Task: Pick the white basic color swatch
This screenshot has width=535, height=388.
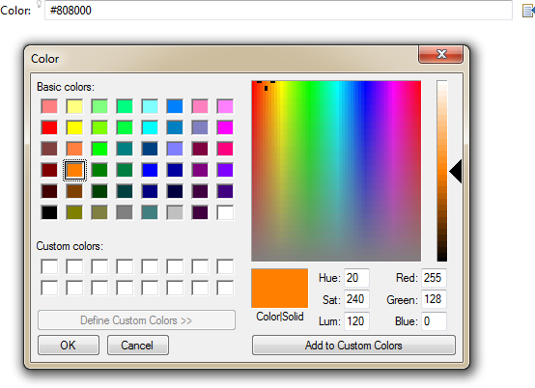Action: 225,212
